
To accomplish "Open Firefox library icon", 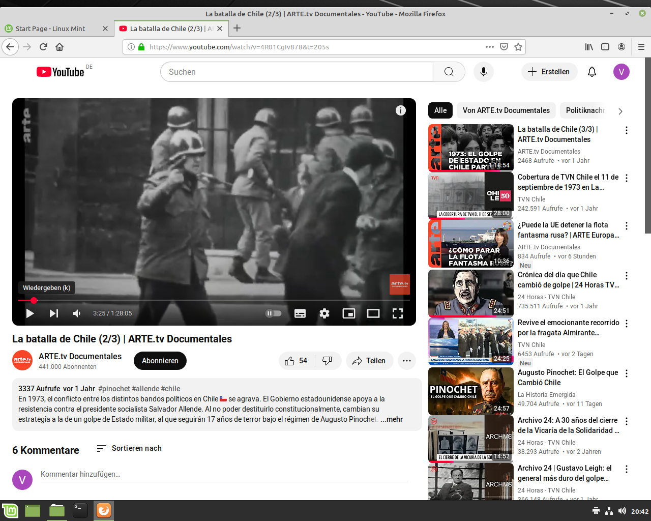I will click(589, 47).
